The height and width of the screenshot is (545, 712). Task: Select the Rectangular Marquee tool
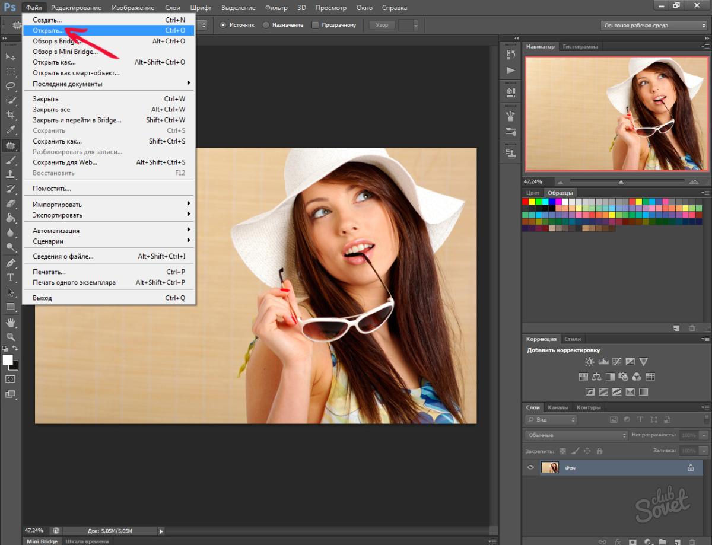[10, 71]
